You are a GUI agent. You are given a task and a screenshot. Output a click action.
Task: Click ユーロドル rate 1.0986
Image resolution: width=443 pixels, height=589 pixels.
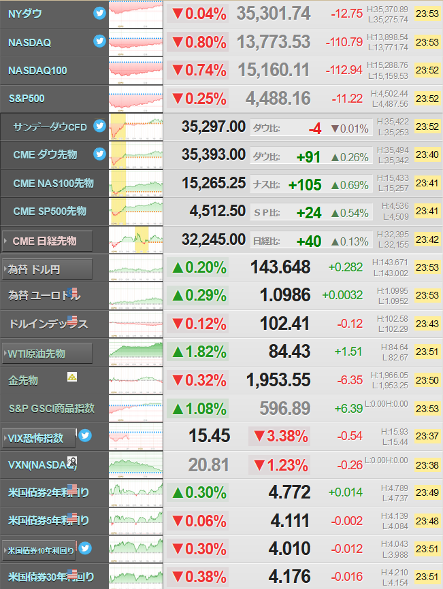click(285, 295)
